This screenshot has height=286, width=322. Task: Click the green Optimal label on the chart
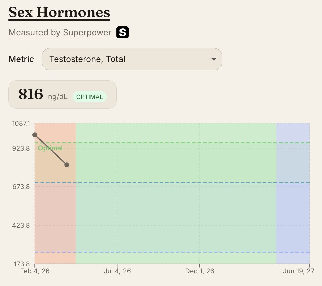[50, 148]
